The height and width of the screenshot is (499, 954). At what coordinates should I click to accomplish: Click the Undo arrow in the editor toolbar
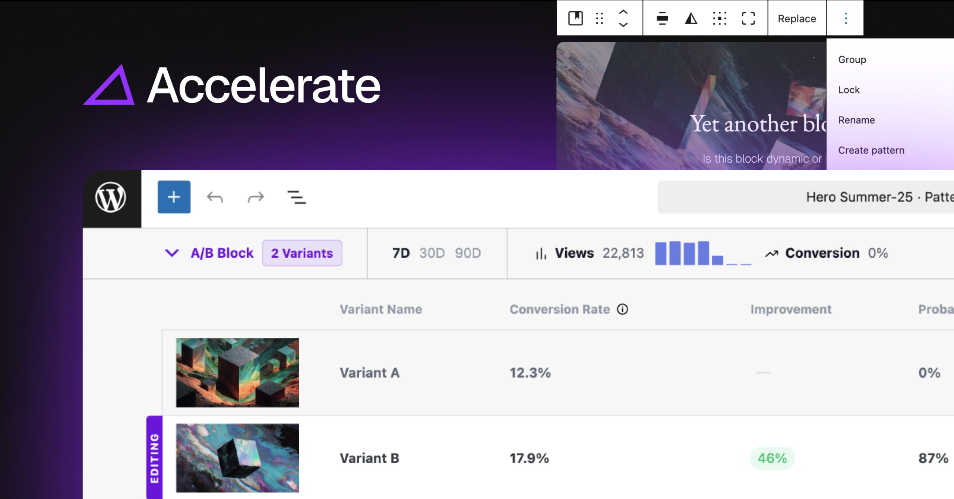[x=215, y=197]
